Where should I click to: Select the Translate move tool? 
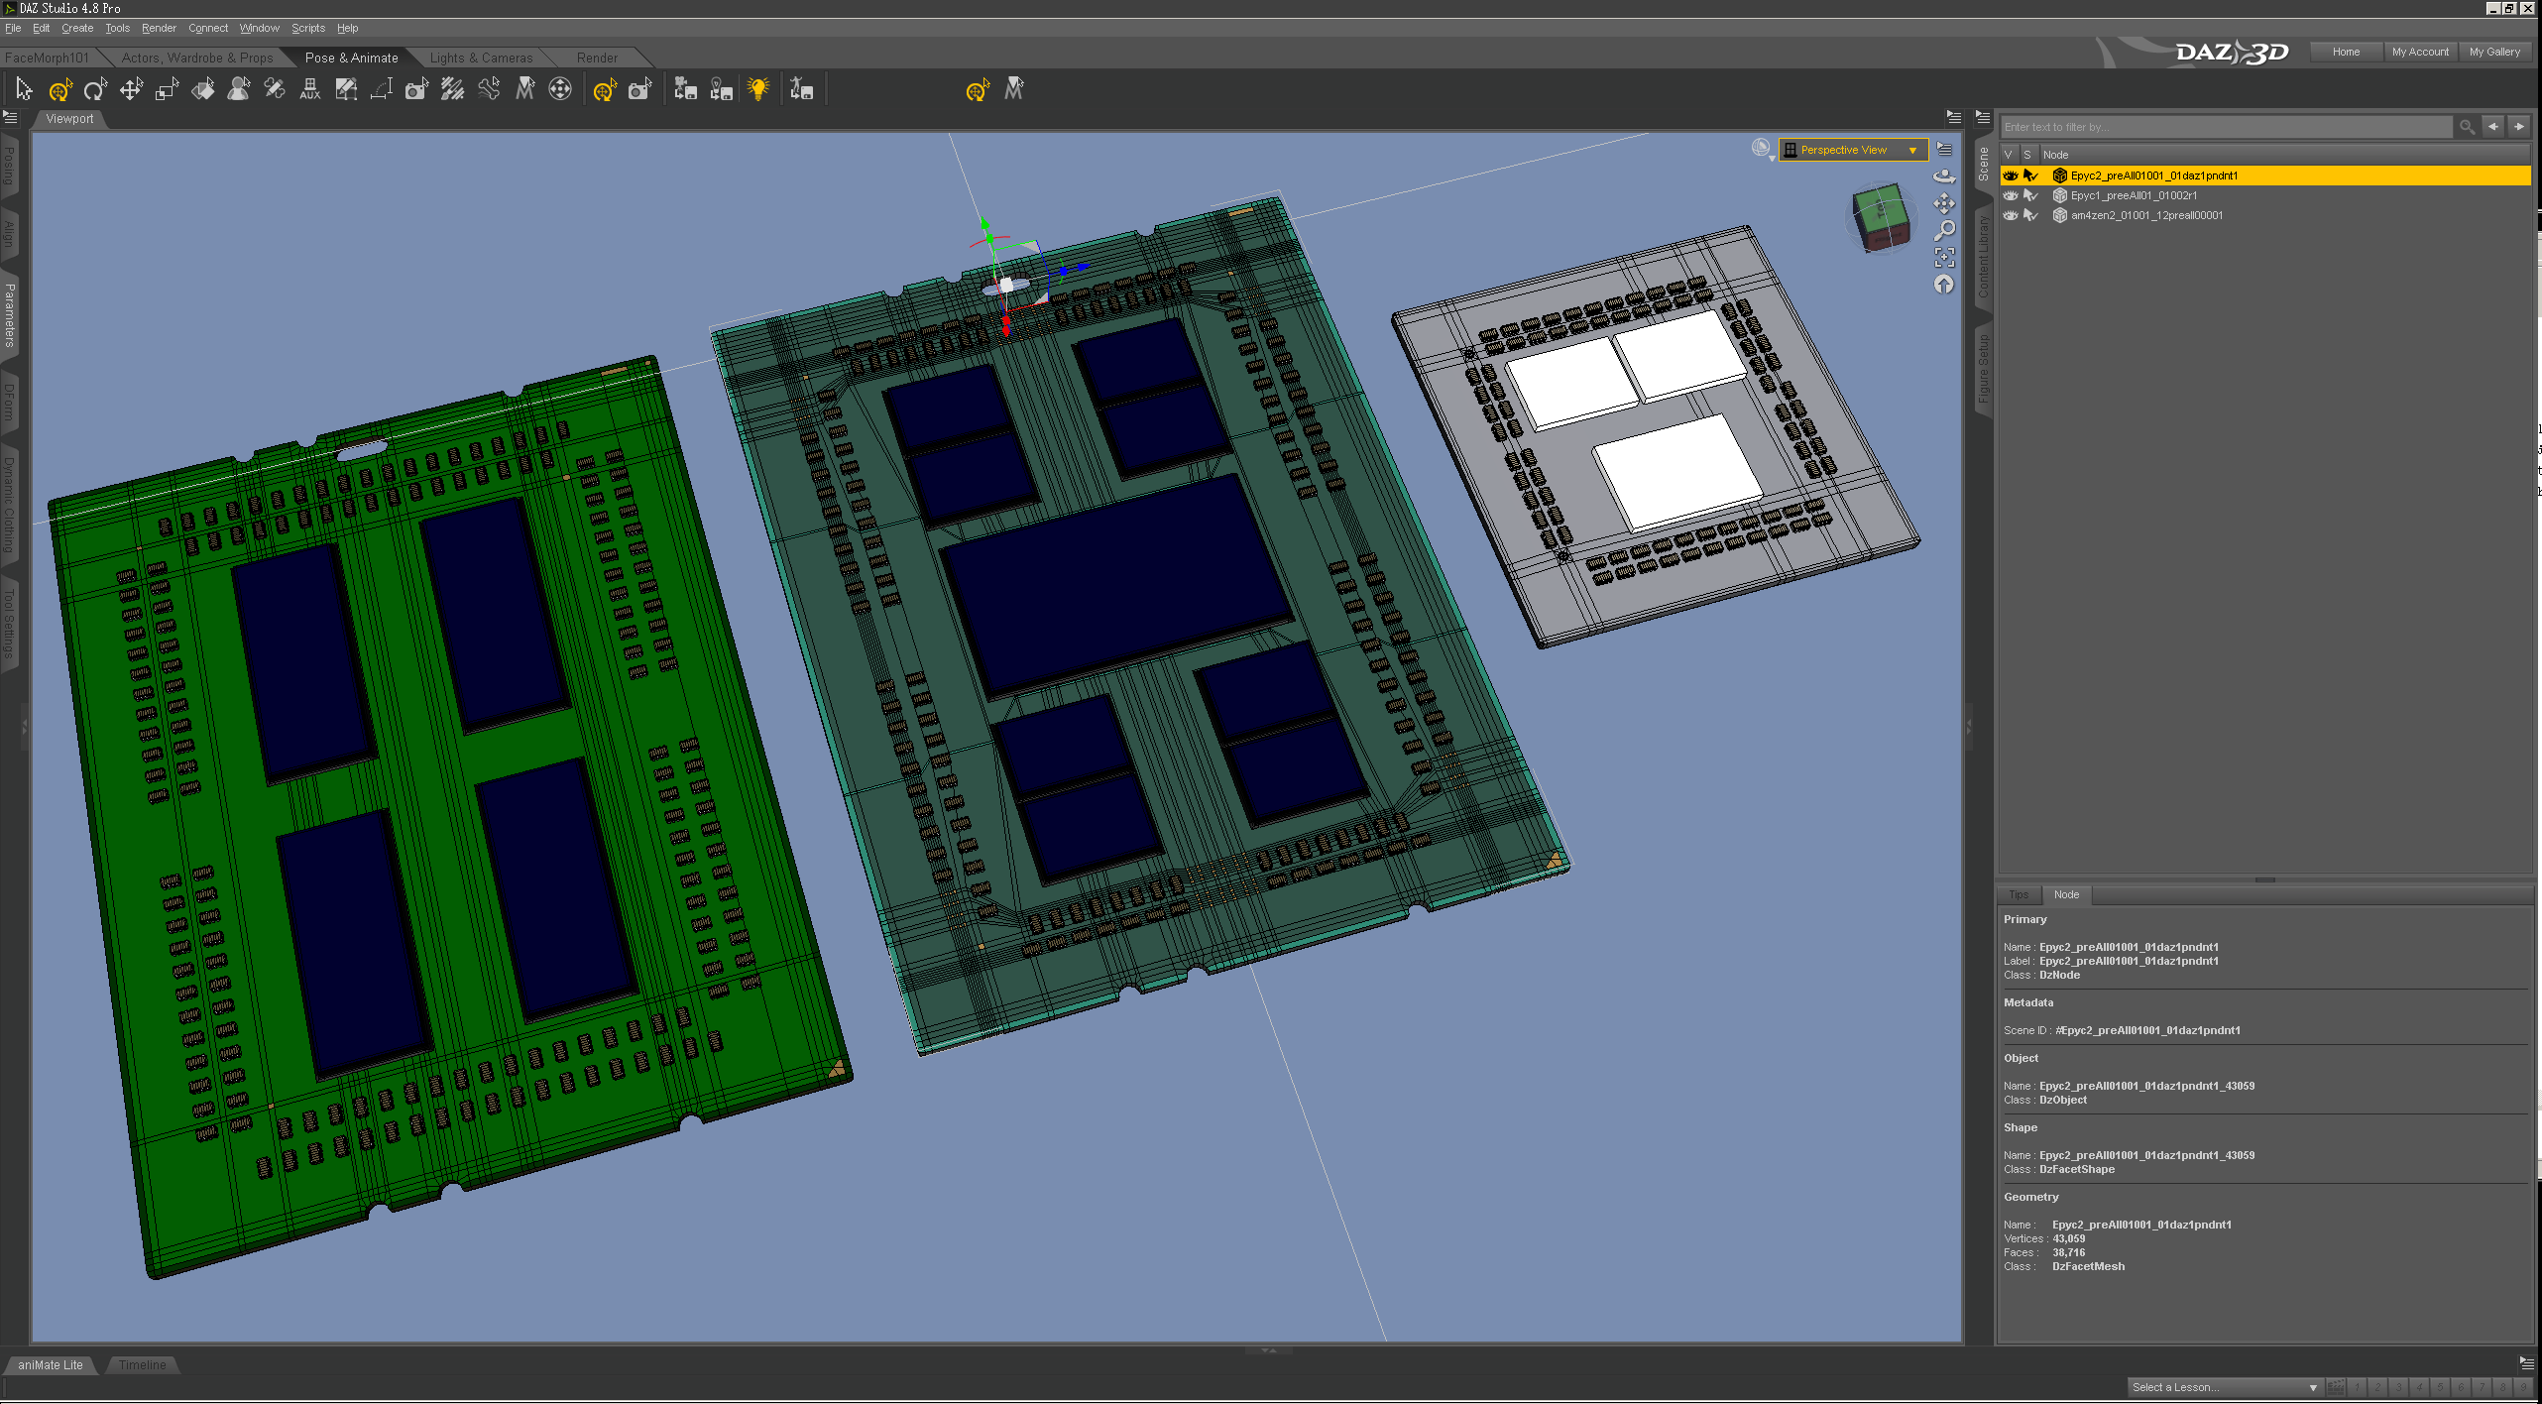tap(131, 90)
